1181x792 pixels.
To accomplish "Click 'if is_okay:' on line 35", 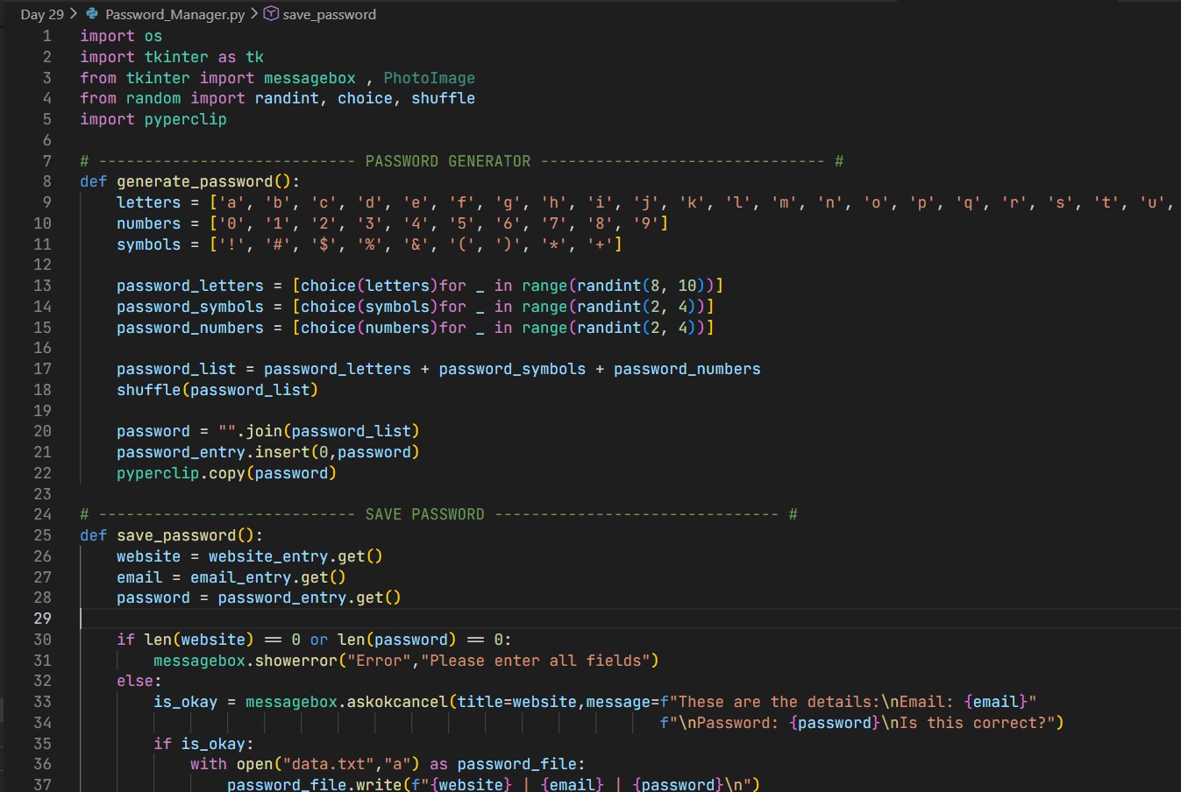I will pyautogui.click(x=204, y=744).
